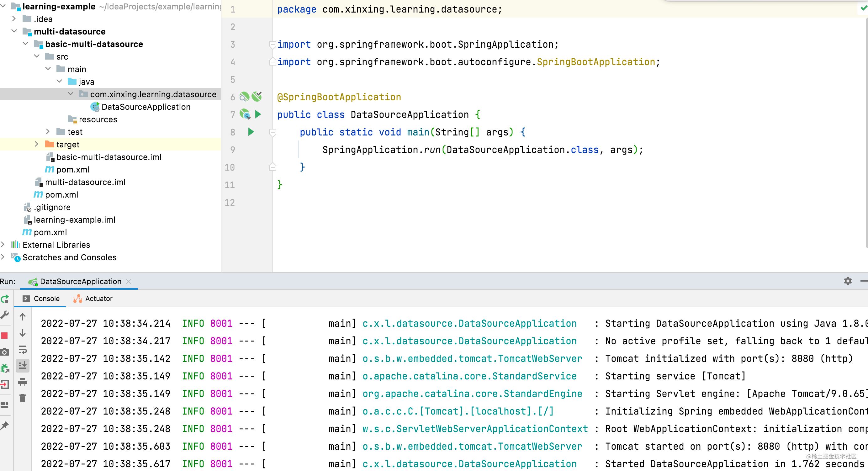The width and height of the screenshot is (868, 471).
Task: Collapse the basic-multi-datasource module
Action: tap(26, 44)
